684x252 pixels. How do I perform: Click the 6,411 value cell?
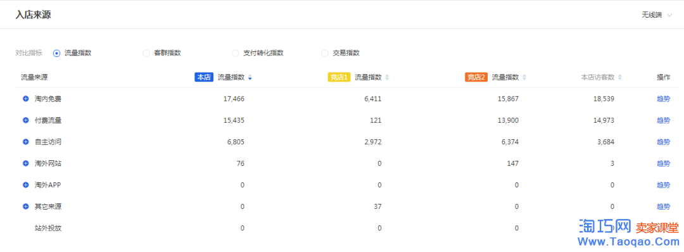[x=373, y=99]
